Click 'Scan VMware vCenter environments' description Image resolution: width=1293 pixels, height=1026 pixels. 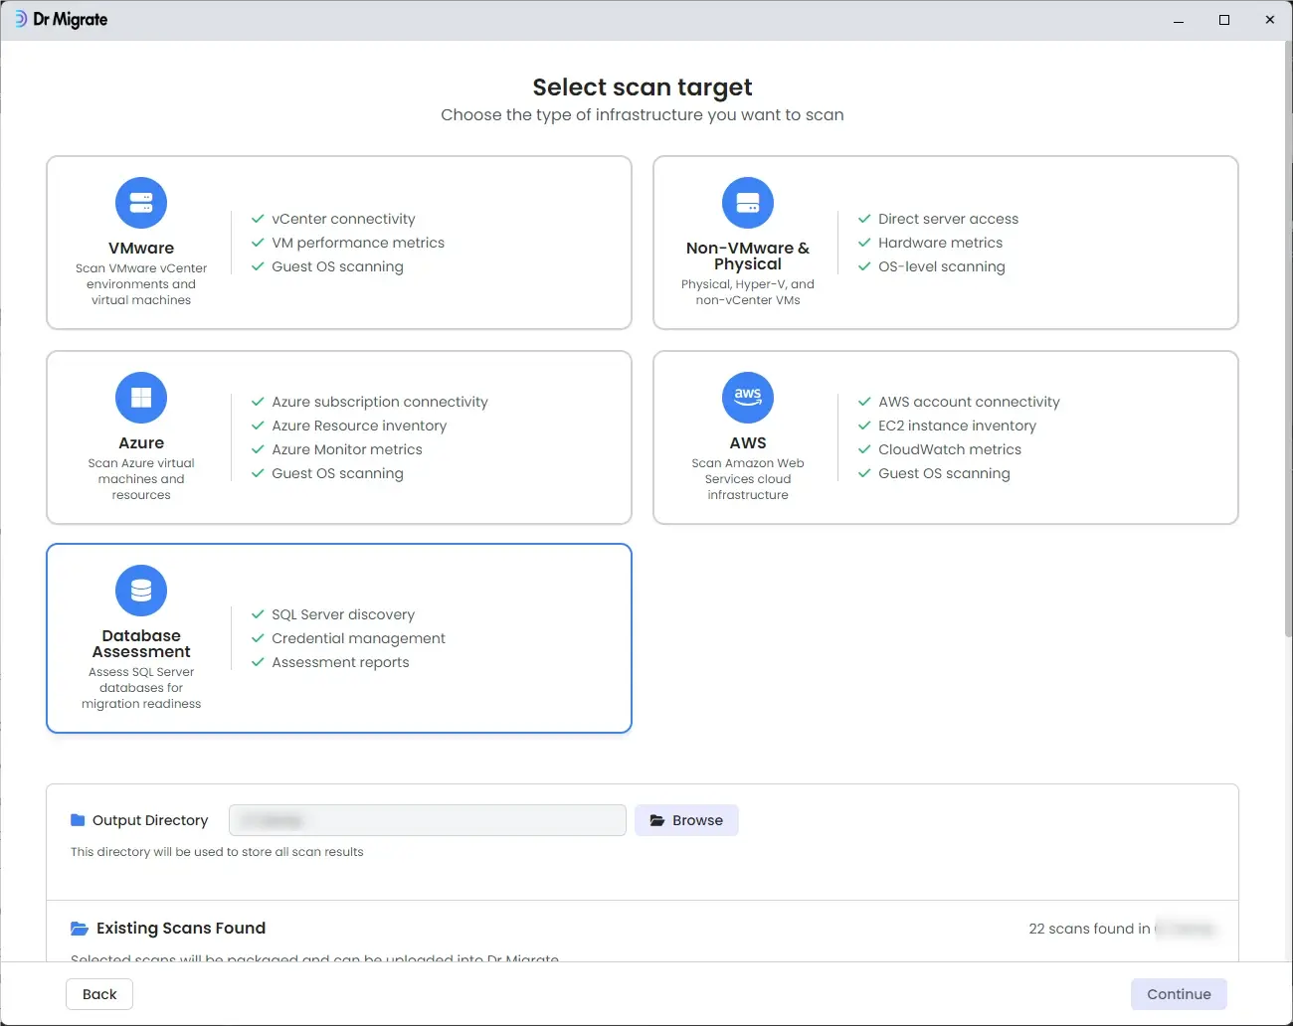pyautogui.click(x=141, y=284)
